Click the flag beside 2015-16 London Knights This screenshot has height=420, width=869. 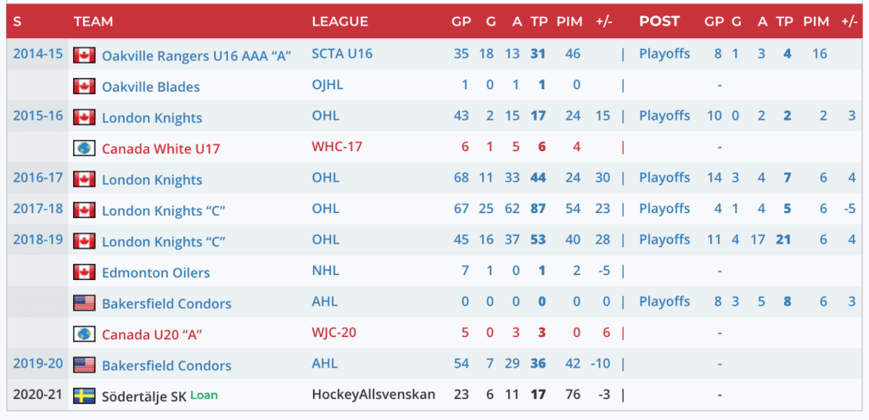coord(83,117)
